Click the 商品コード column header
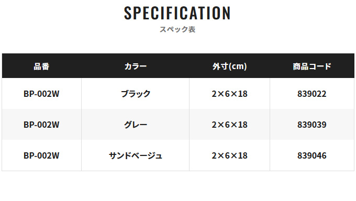Image resolution: width=356 pixels, height=201 pixels. tap(312, 66)
